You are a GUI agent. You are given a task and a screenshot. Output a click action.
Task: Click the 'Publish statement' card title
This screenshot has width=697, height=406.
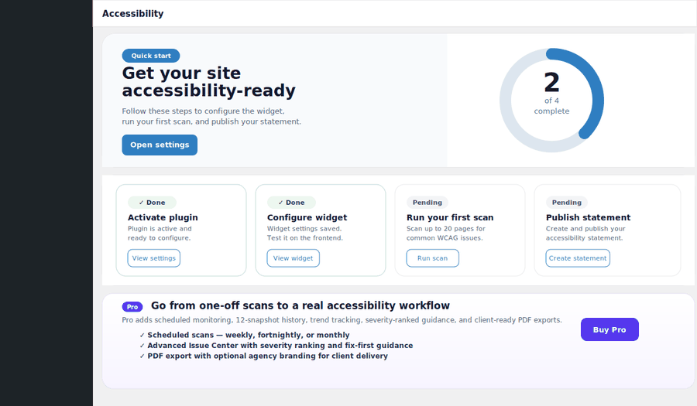588,217
